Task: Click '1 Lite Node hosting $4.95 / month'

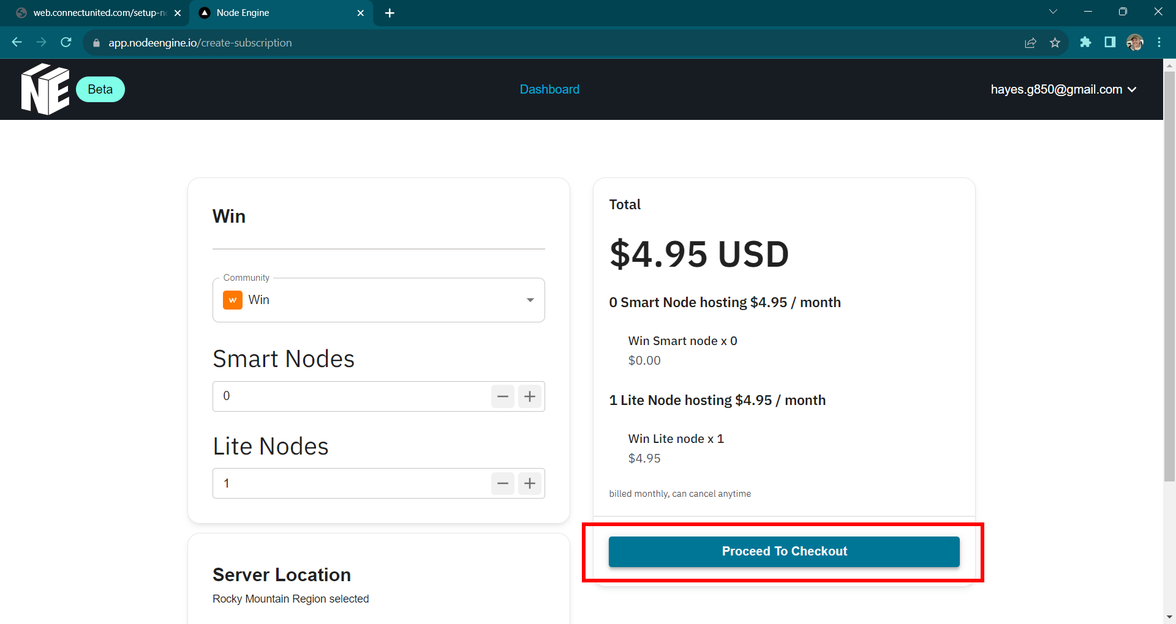Action: pyautogui.click(x=717, y=400)
